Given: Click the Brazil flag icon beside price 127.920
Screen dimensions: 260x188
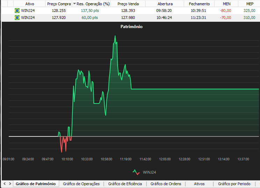Looking at the screenshot, I should pyautogui.click(x=17, y=18).
